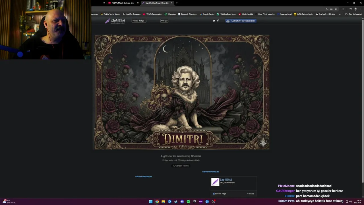Open the Tüm Yer İşaretleri folder
Screen dimensions: 364x205
click(353, 14)
